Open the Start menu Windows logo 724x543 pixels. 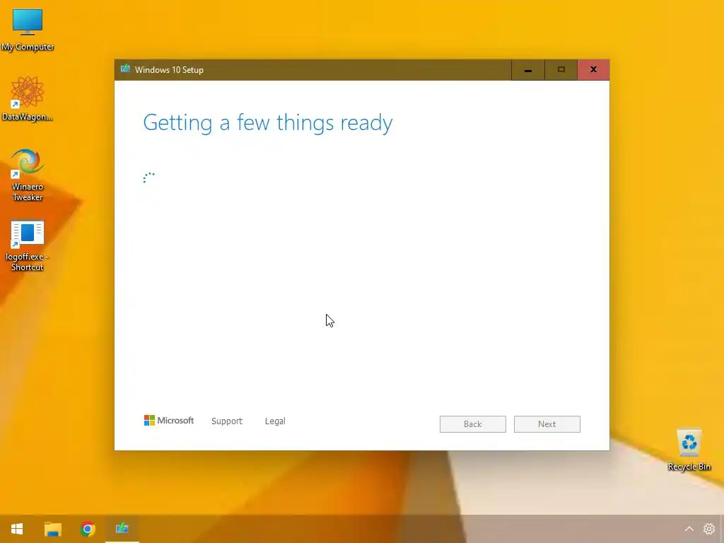click(17, 529)
